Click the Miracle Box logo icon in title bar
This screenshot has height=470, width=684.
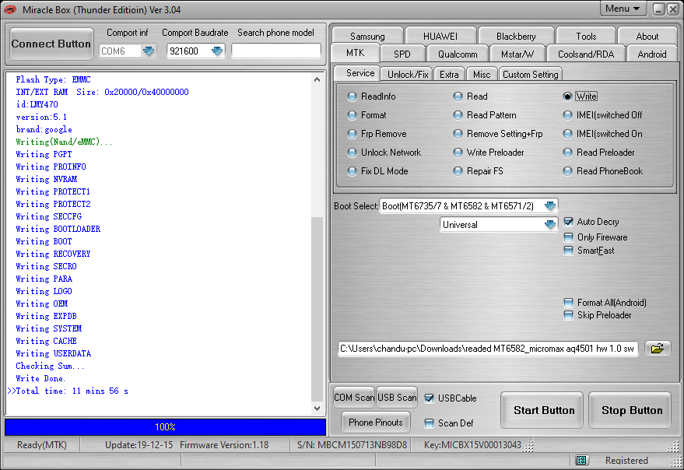(9, 9)
